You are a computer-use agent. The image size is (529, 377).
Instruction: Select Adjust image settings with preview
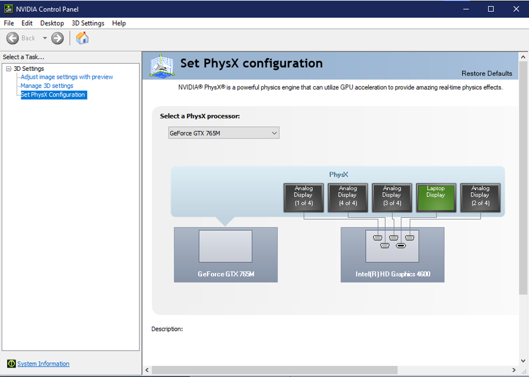pyautogui.click(x=67, y=77)
